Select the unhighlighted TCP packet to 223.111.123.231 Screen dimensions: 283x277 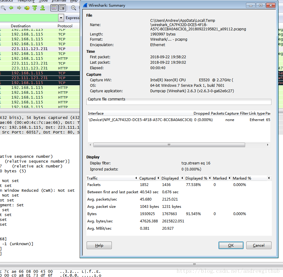click(x=40, y=49)
